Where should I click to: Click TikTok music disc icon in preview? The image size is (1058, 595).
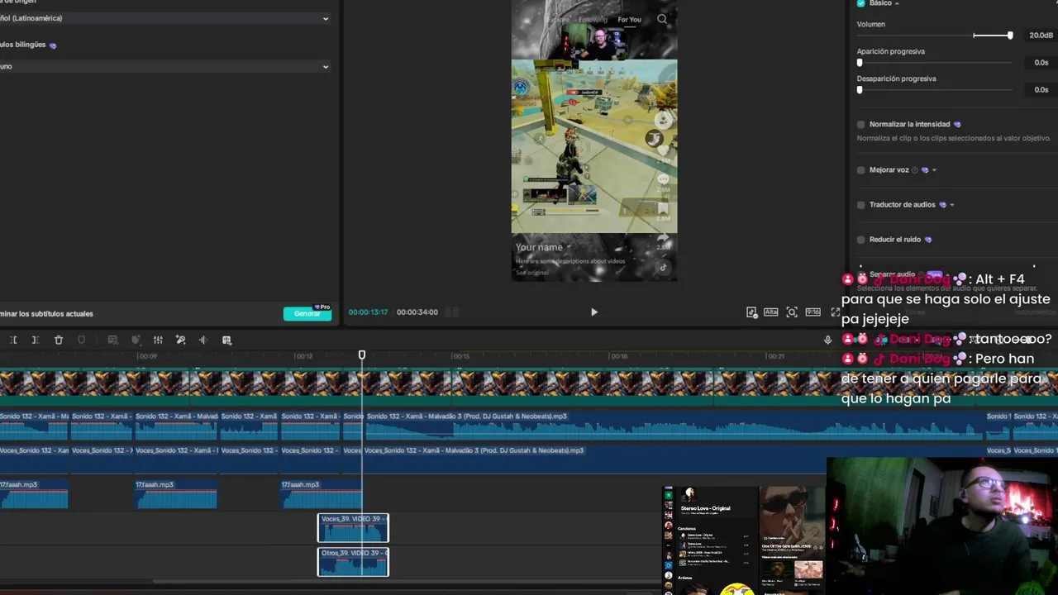pos(663,267)
